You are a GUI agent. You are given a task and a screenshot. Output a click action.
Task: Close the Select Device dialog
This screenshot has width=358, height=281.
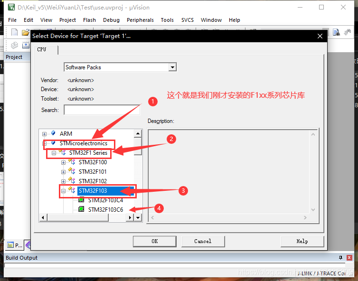pyautogui.click(x=320, y=36)
